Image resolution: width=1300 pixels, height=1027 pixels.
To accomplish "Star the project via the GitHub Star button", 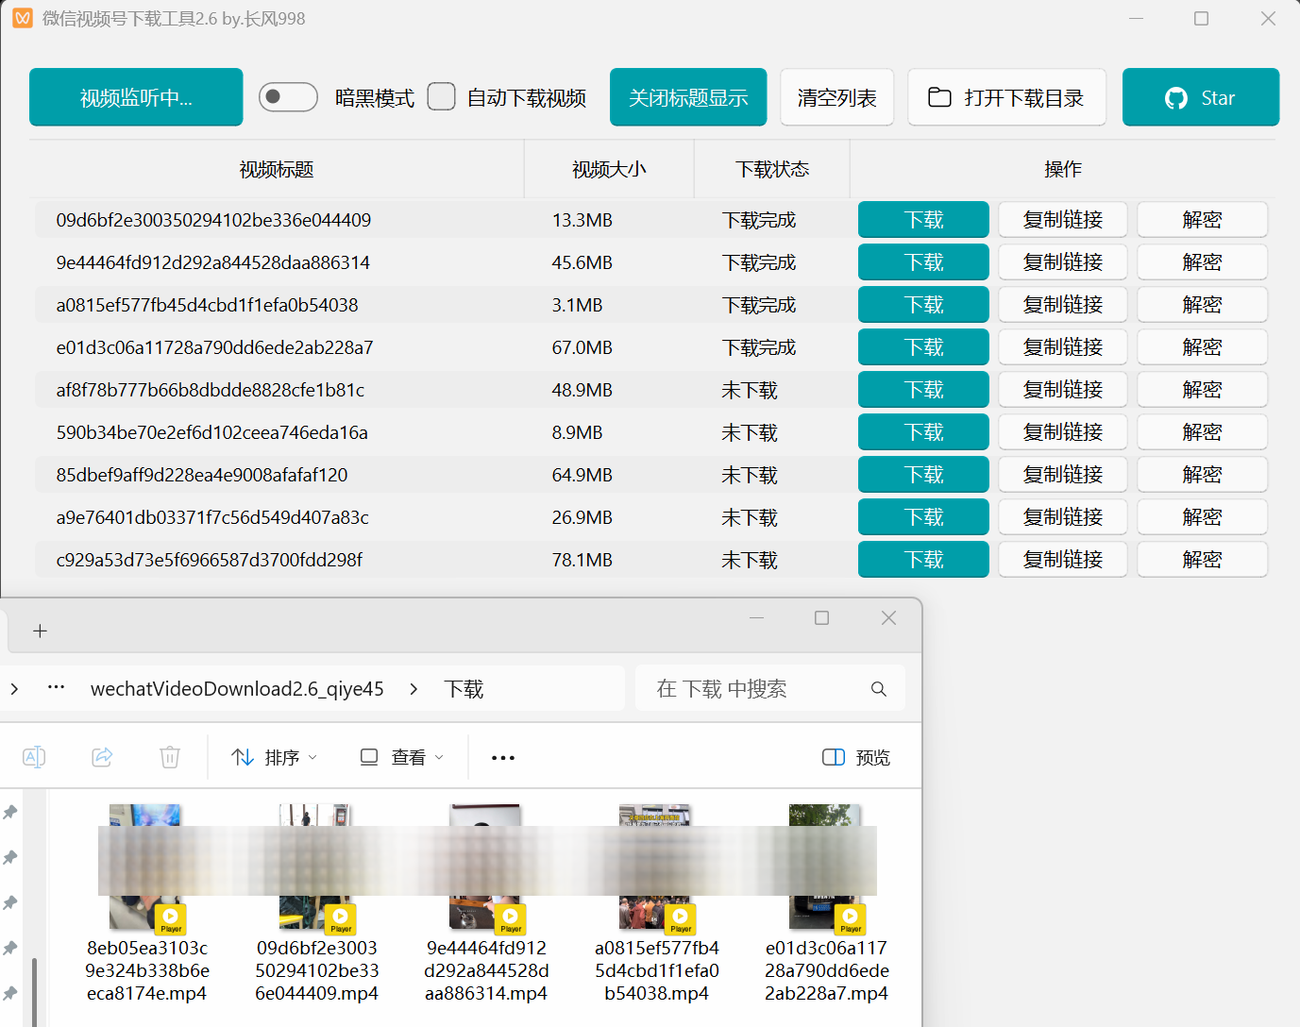I will [1200, 96].
